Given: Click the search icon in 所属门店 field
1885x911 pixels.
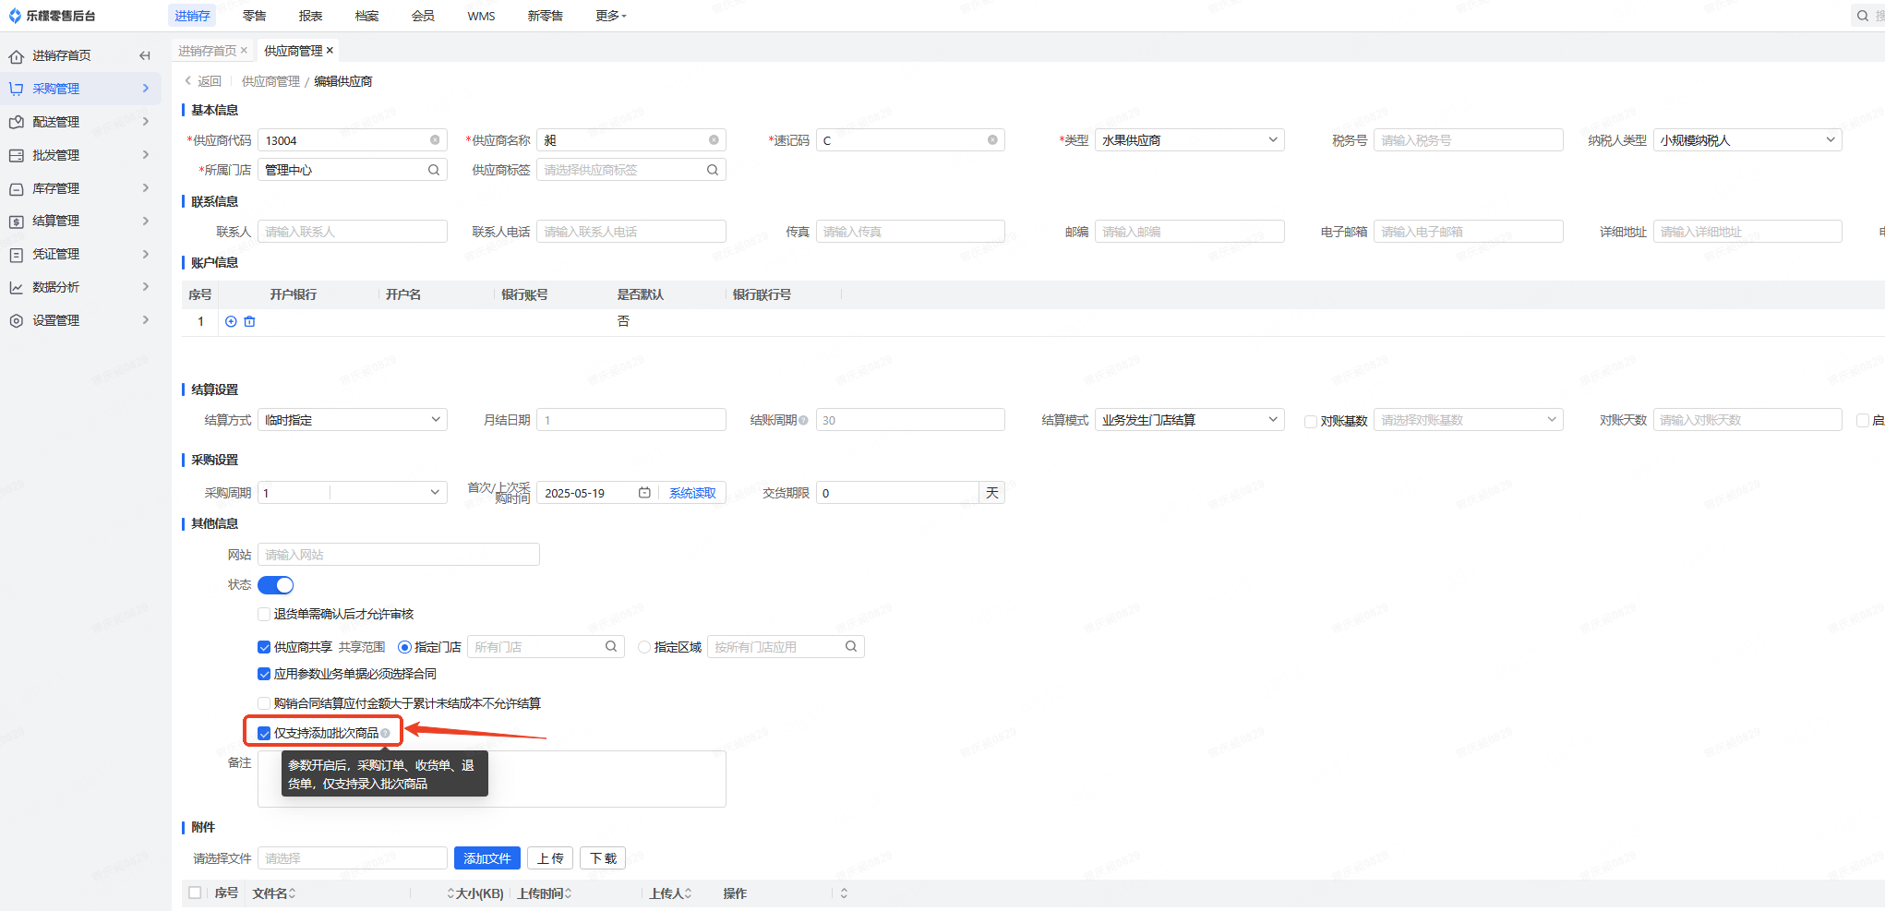Looking at the screenshot, I should (434, 170).
